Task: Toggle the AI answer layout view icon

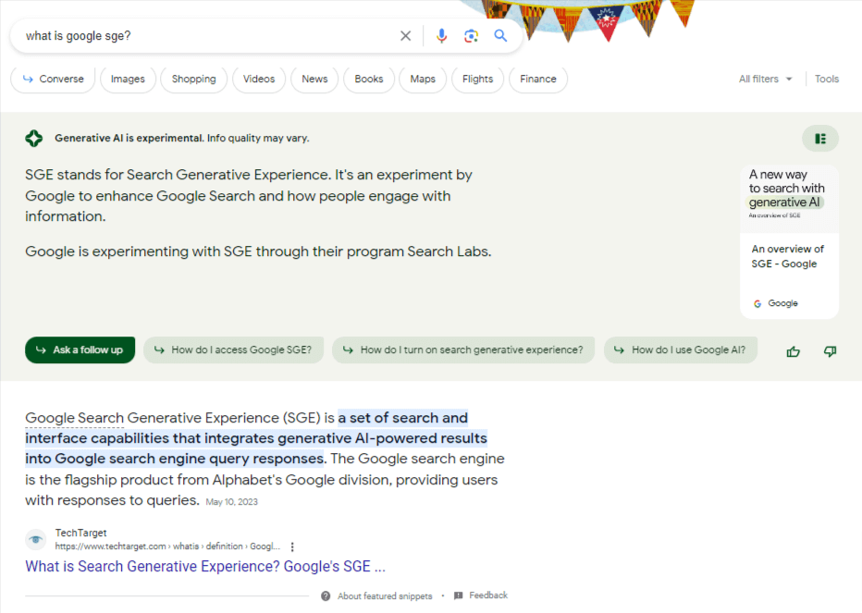Action: pos(820,139)
